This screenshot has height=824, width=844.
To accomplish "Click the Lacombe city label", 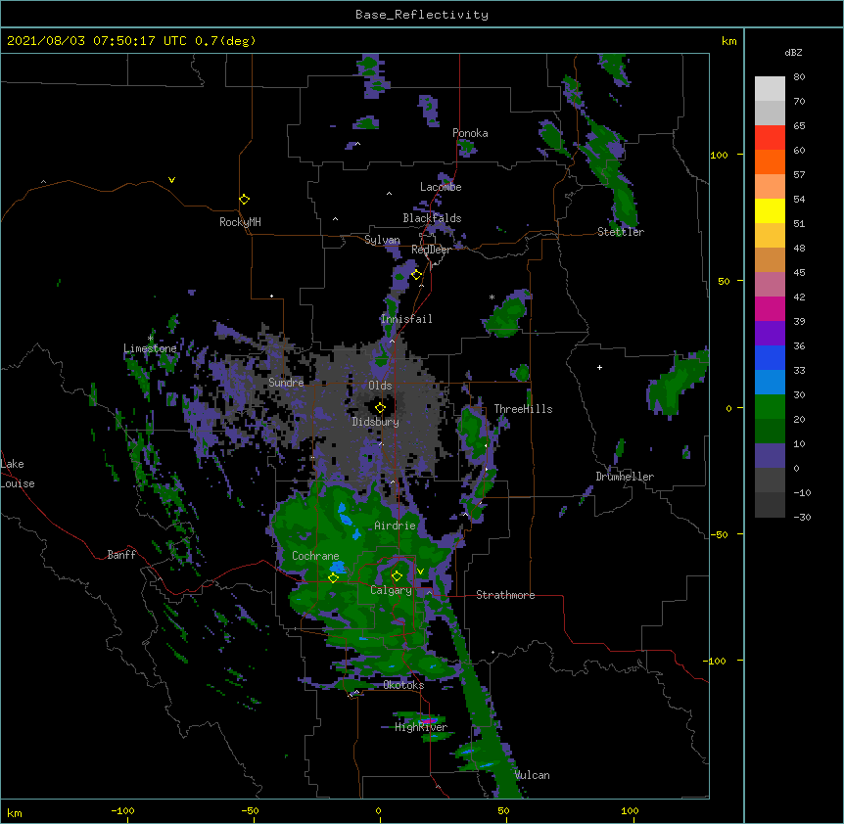I will [x=441, y=187].
